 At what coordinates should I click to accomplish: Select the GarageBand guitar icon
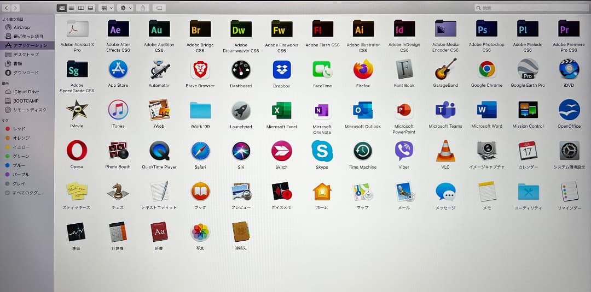[x=445, y=69]
